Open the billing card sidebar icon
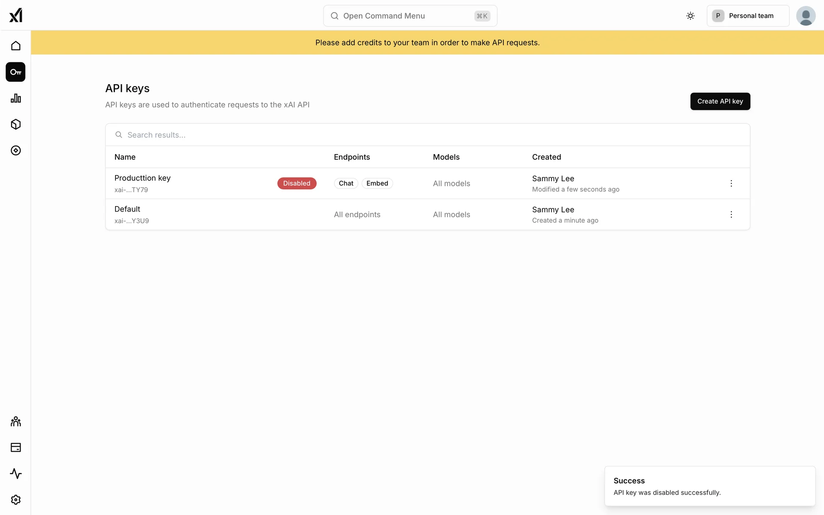Image resolution: width=824 pixels, height=515 pixels. (x=16, y=448)
